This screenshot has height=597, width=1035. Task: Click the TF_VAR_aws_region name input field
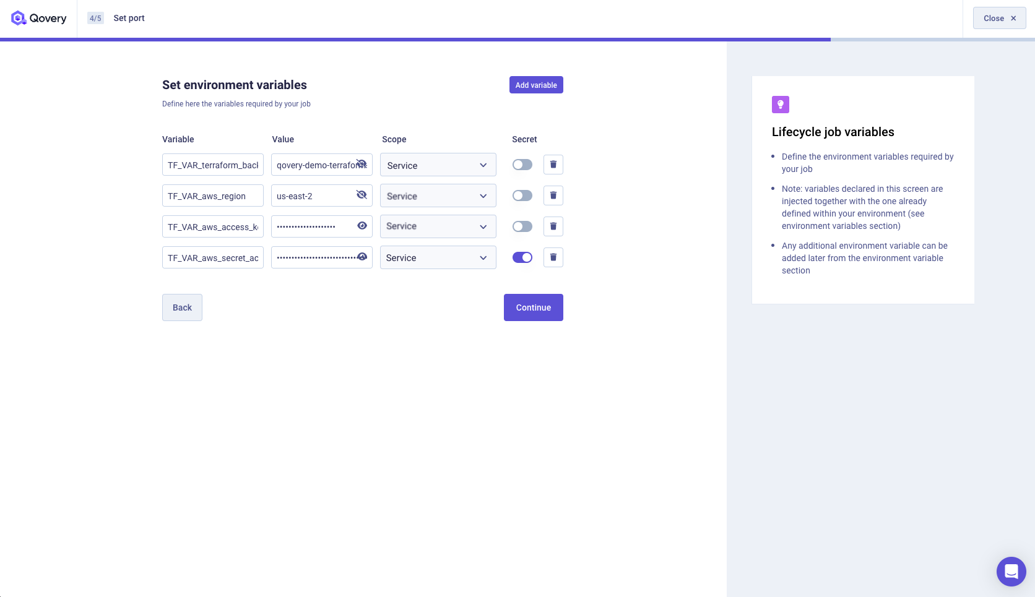[x=212, y=195]
